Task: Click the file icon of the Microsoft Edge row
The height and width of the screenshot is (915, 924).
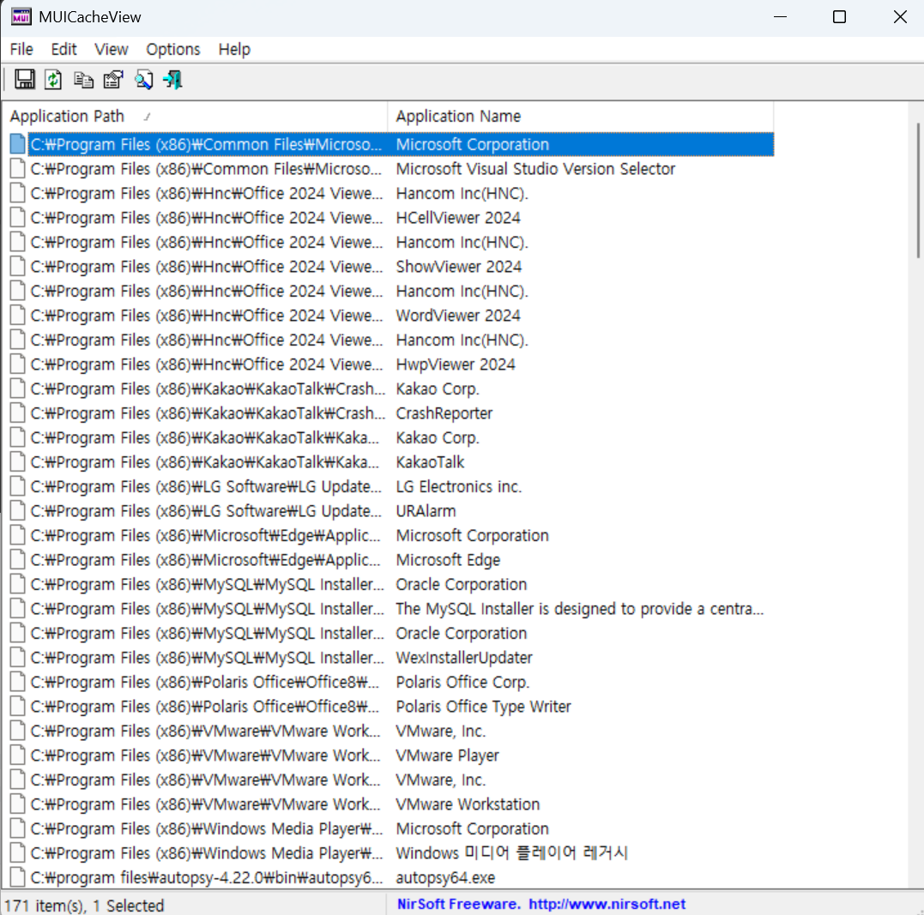Action: tap(18, 560)
